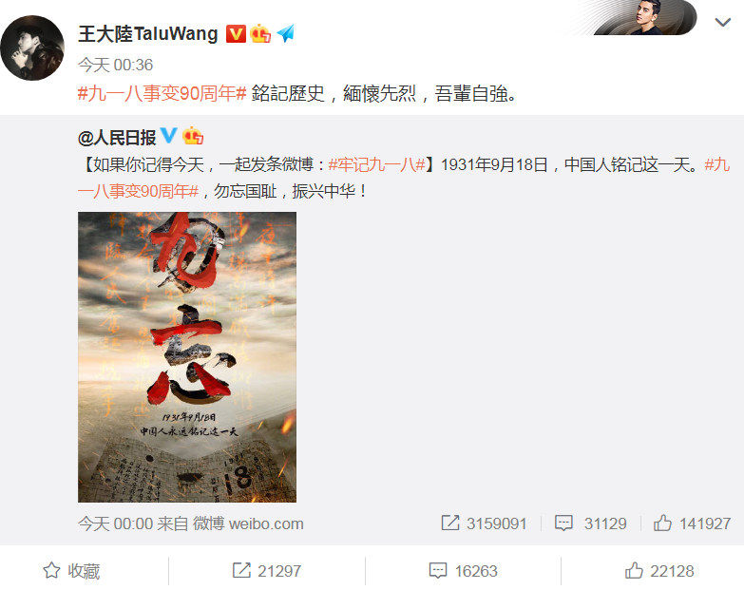Screen dimensions: 744x590
Task: Open the #九一八事变90周年# hashtag in the post
Action: coord(162,93)
